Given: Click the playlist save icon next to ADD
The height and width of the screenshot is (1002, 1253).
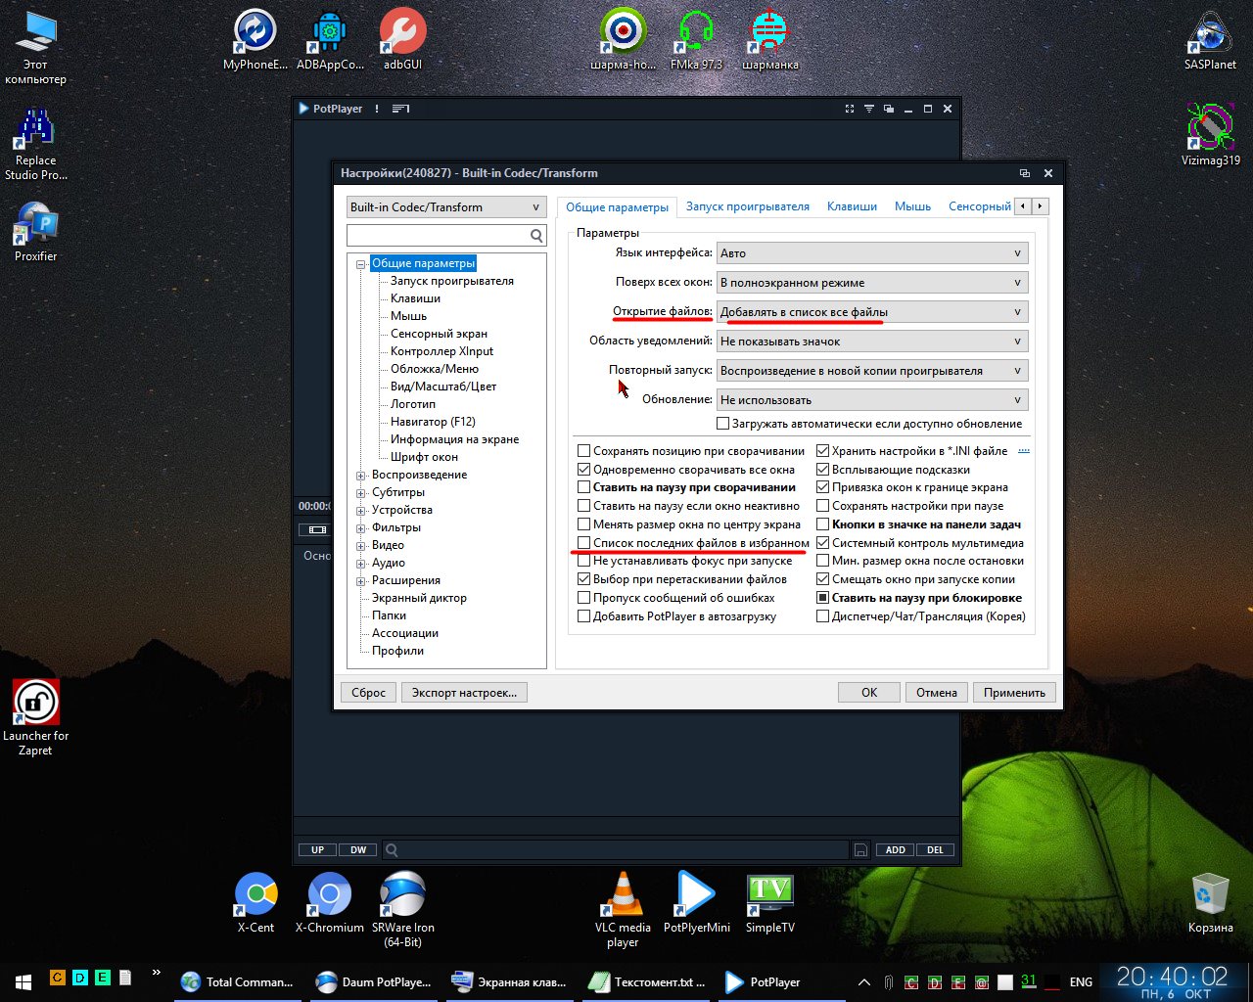Looking at the screenshot, I should (860, 850).
